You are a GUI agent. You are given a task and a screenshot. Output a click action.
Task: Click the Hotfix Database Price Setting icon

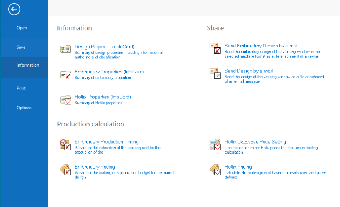pos(215,145)
